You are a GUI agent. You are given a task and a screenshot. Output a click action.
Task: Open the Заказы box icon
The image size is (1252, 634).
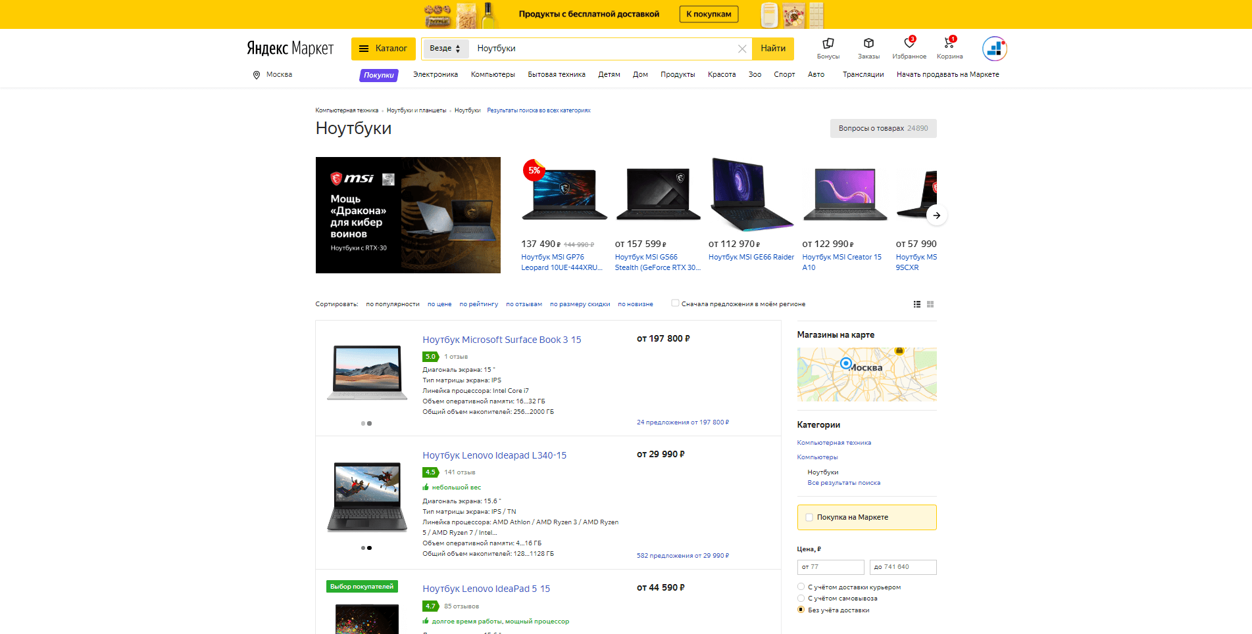(x=868, y=43)
